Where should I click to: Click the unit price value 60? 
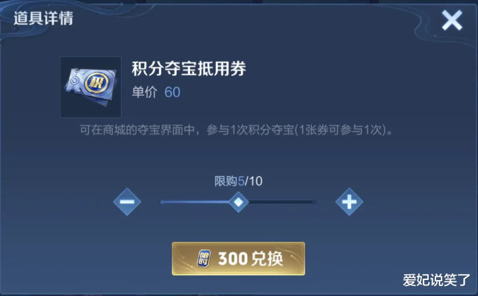[x=172, y=92]
